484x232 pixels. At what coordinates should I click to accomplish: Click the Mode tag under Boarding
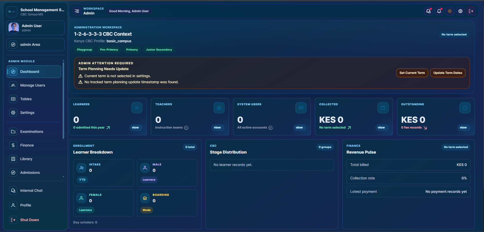click(147, 210)
